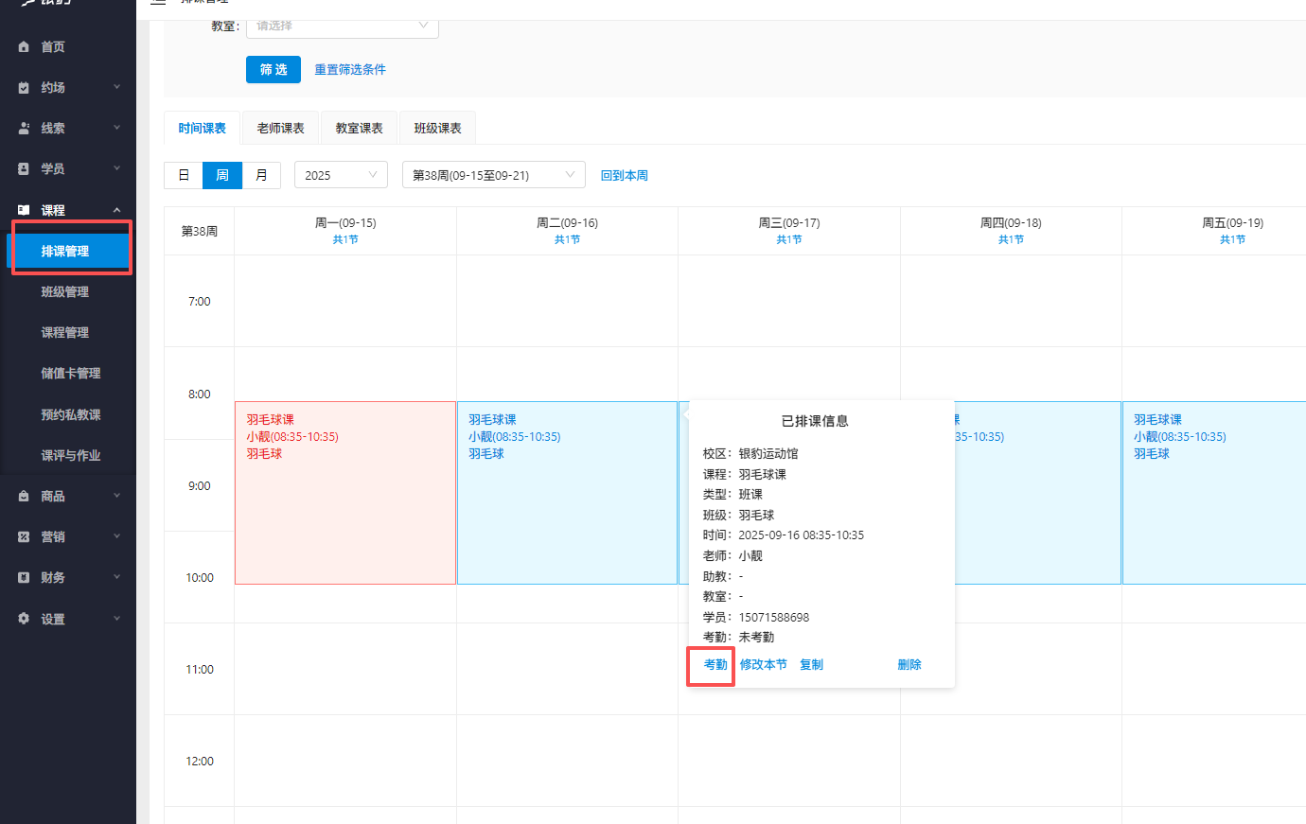The image size is (1306, 824).
Task: Open the 2025 year dropdown
Action: pos(341,174)
